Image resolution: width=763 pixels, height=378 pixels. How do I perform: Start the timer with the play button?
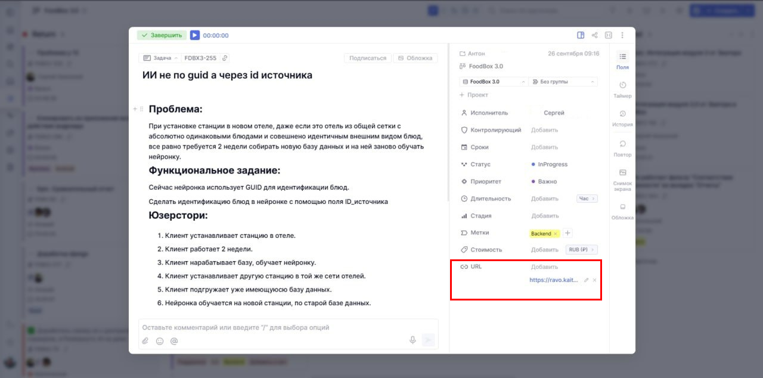[195, 35]
